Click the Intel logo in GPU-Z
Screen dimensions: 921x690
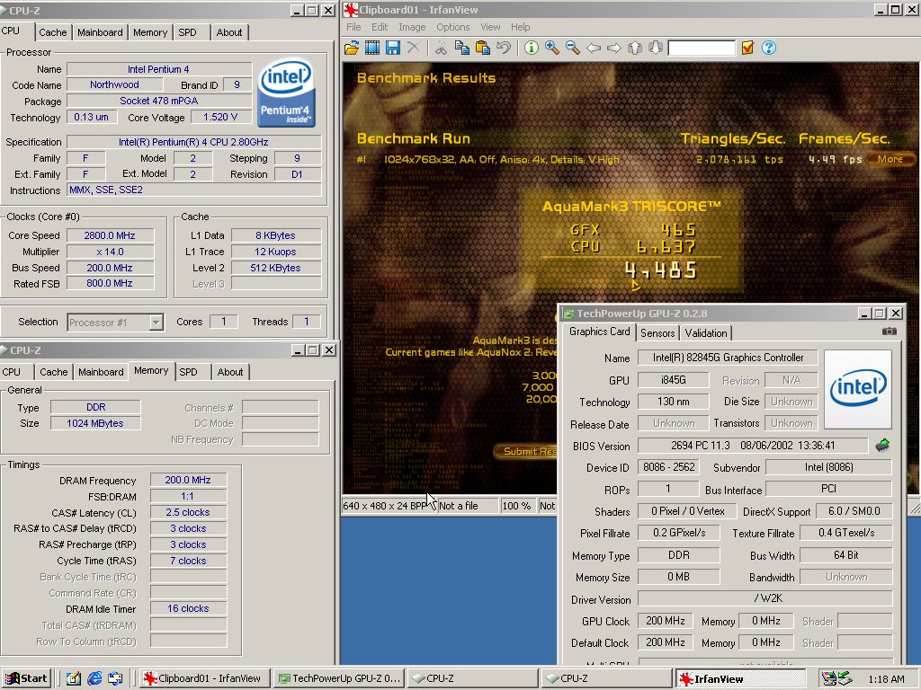tap(858, 388)
